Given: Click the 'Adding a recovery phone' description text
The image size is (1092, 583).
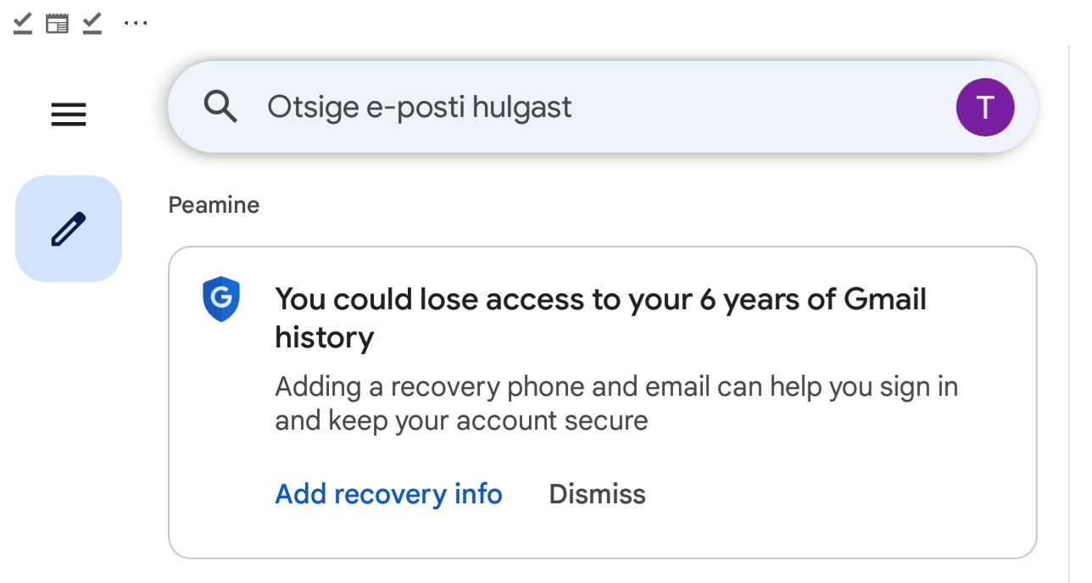Looking at the screenshot, I should click(616, 403).
